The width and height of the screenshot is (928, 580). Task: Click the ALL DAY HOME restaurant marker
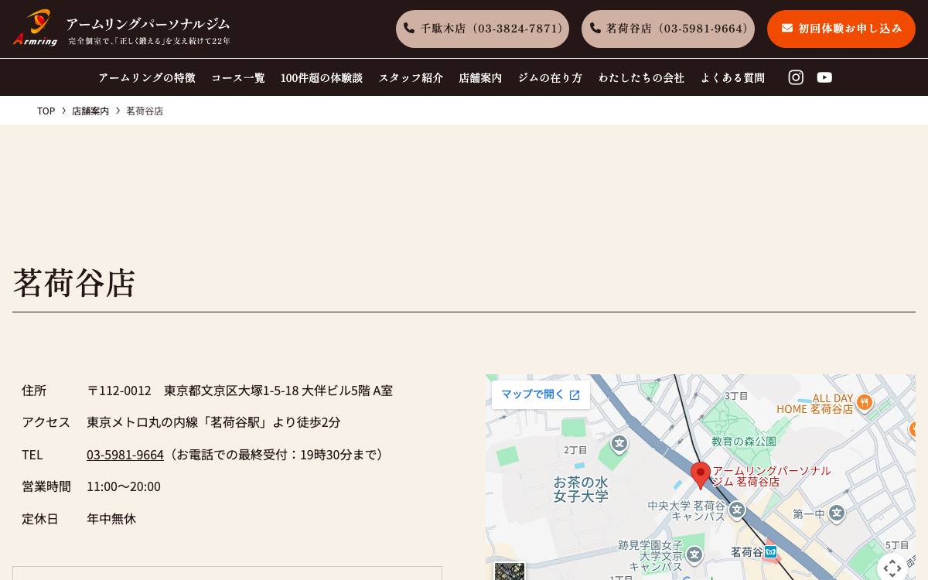865,402
